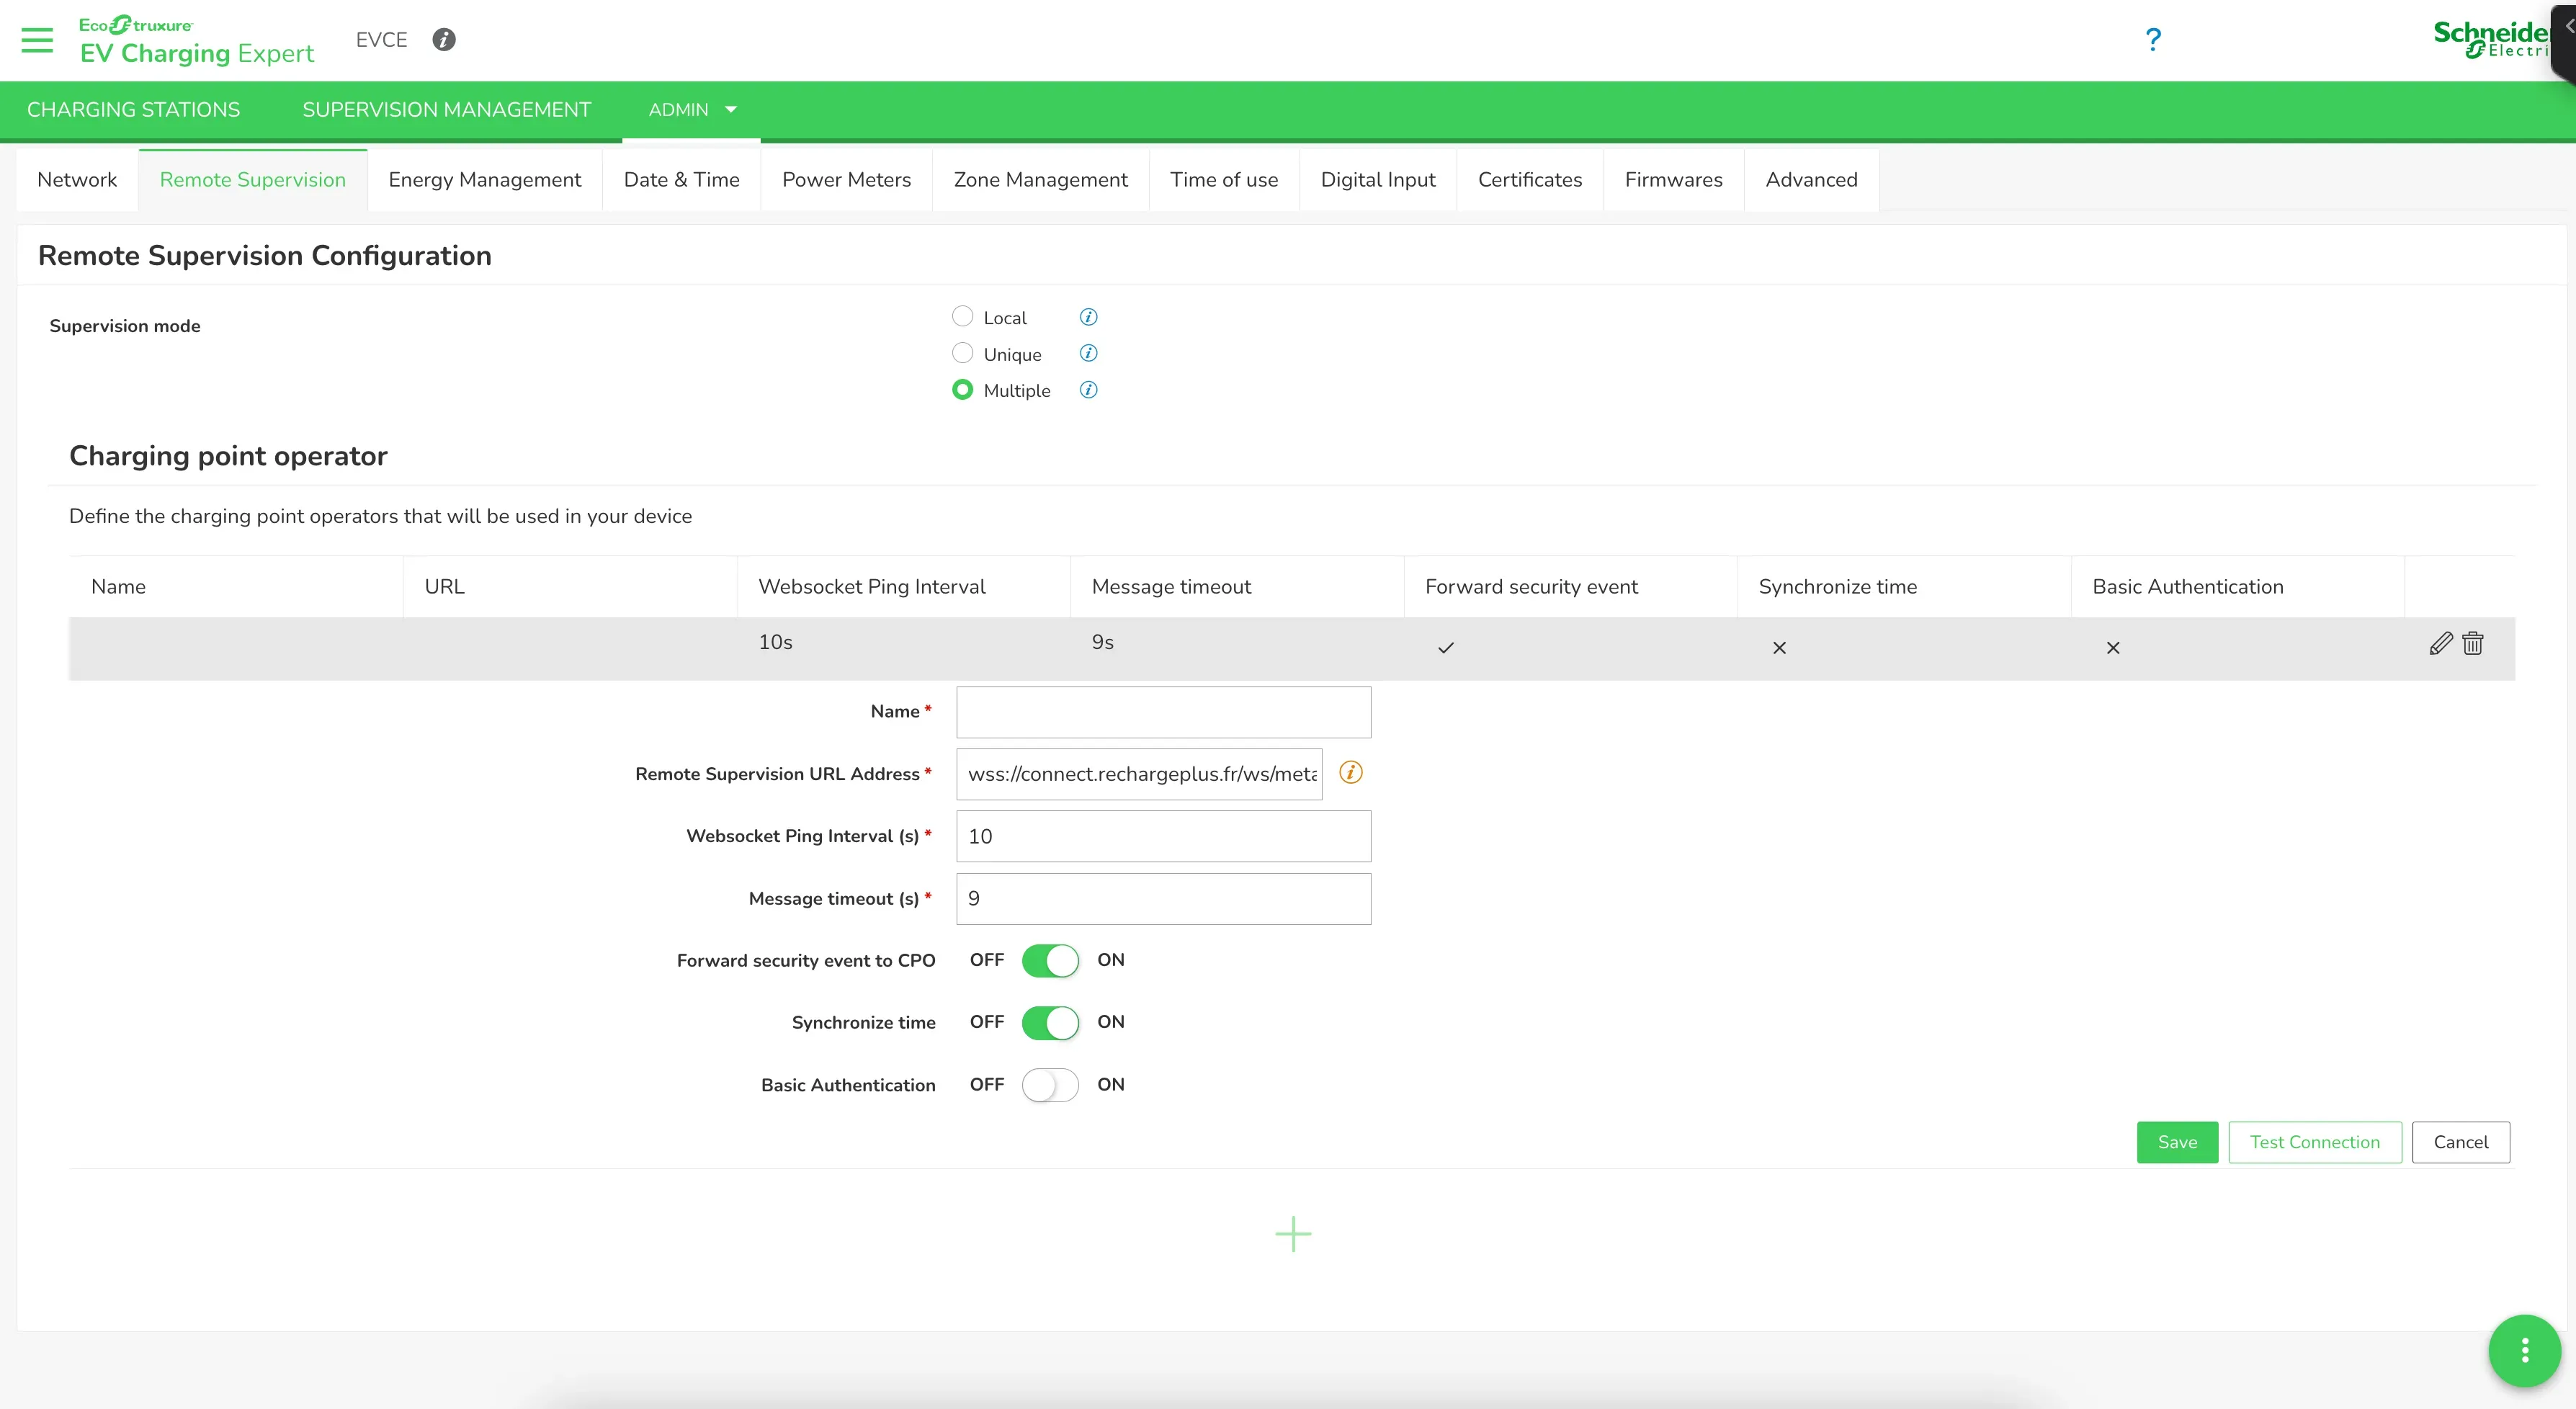Viewport: 2576px width, 1409px height.
Task: Click the Remote Supervision URL Address field
Action: tap(1139, 774)
